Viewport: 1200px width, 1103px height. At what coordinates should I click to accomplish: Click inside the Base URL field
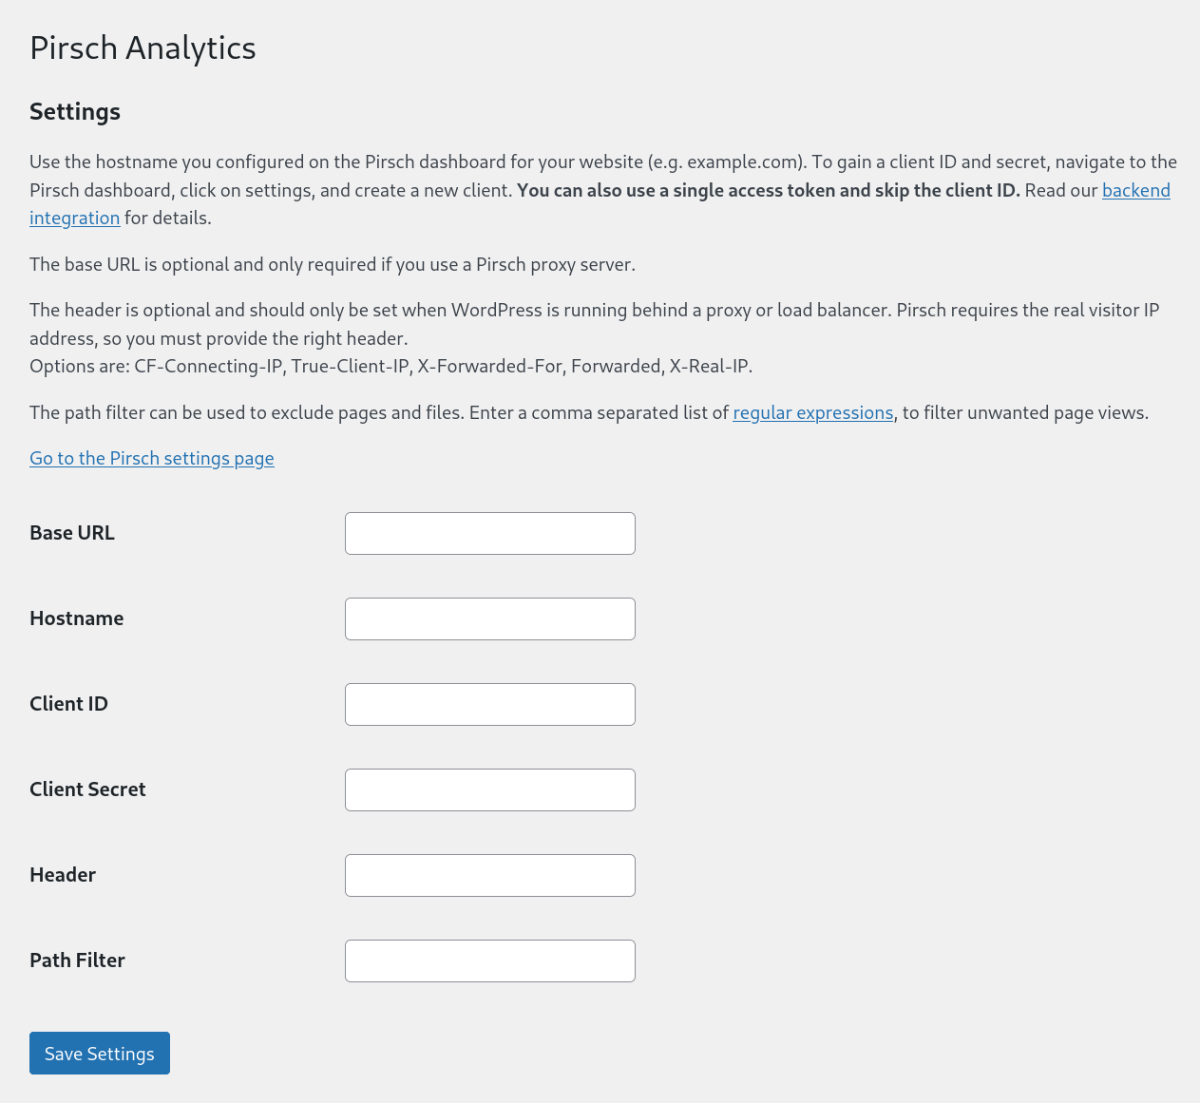click(x=489, y=533)
